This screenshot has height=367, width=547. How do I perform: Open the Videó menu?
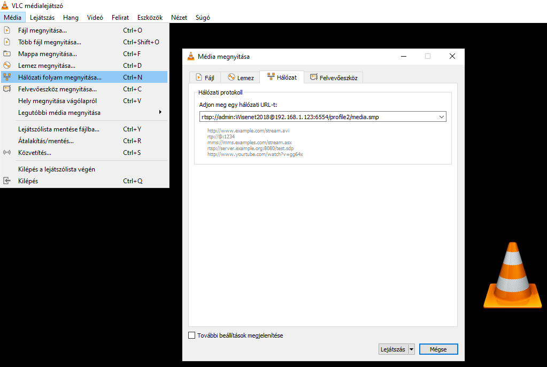pos(95,18)
